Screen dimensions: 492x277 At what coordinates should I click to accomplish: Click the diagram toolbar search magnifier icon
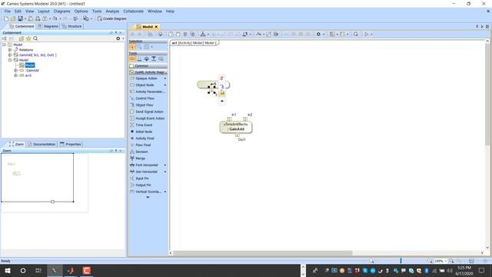pyautogui.click(x=356, y=34)
